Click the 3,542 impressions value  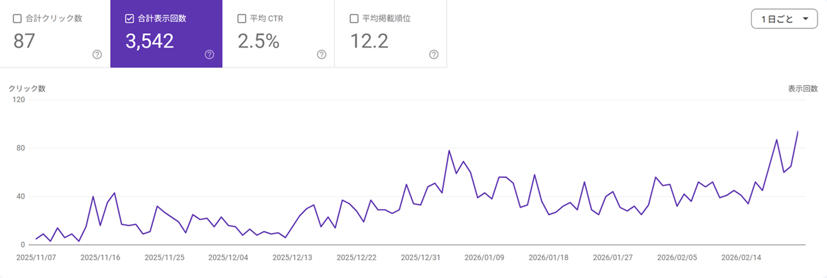point(150,41)
